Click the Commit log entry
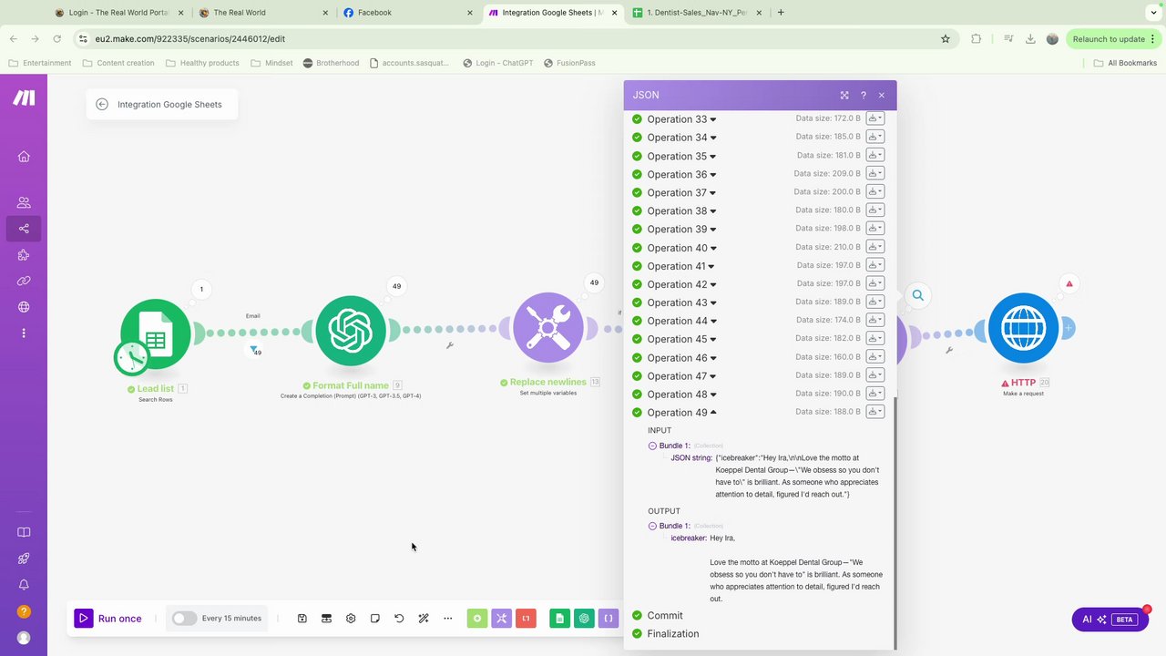The height and width of the screenshot is (656, 1166). pyautogui.click(x=665, y=616)
